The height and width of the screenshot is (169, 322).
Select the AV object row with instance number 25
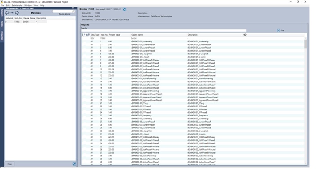pos(193,115)
